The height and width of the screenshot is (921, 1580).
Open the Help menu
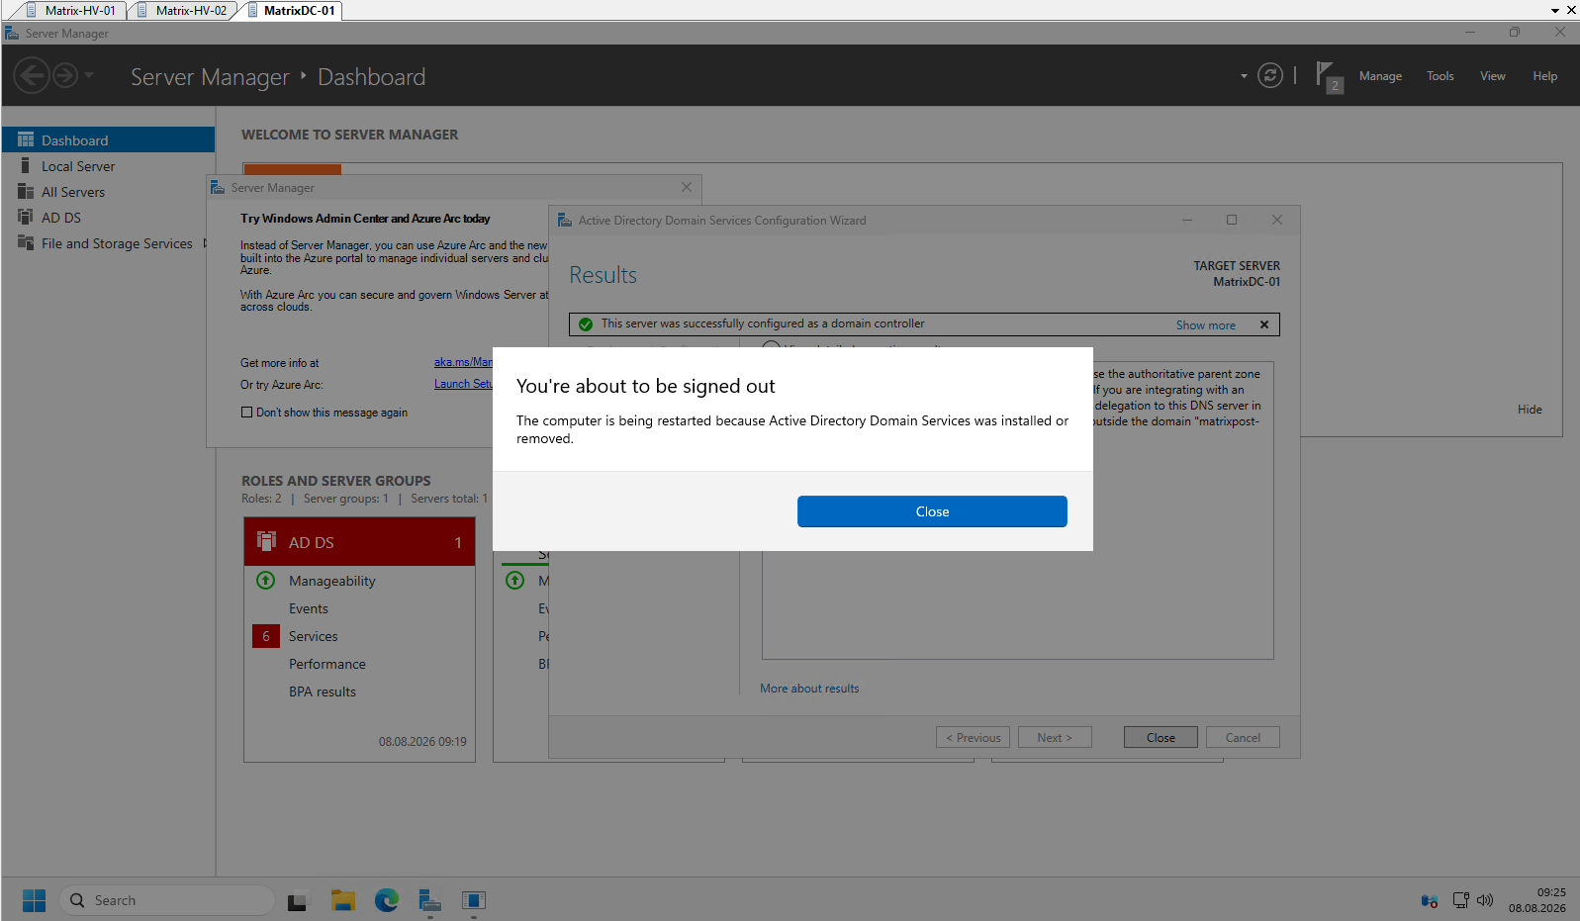(x=1544, y=76)
